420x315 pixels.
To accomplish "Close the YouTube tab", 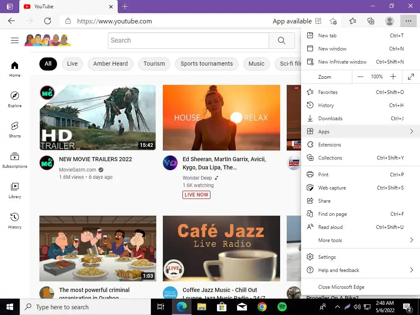I will click(111, 7).
